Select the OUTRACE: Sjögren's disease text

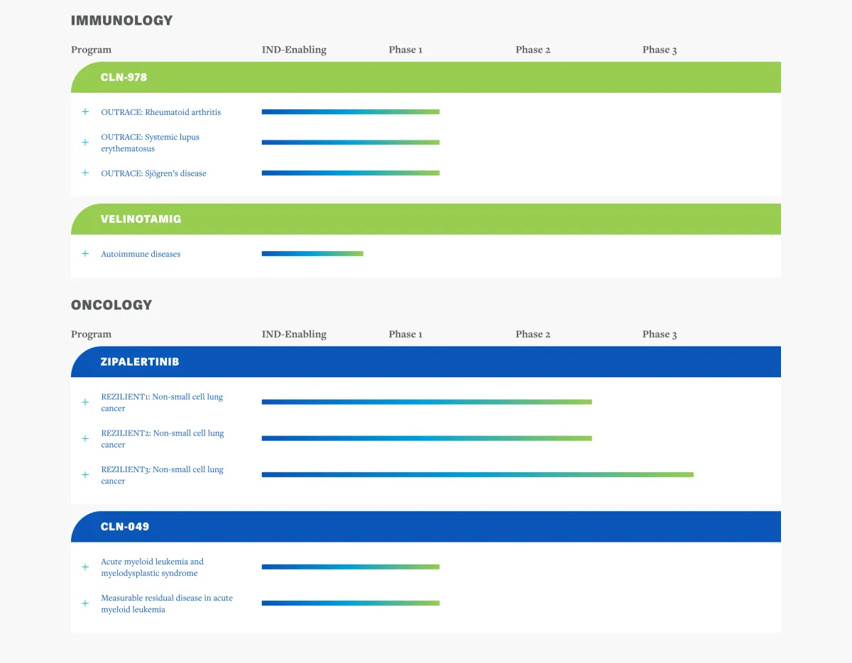(x=153, y=173)
